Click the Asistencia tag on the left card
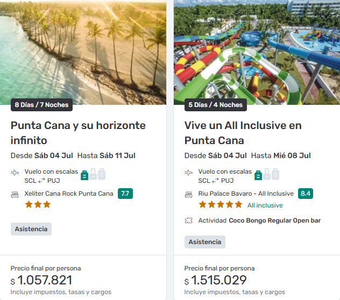The width and height of the screenshot is (340, 300). (x=31, y=229)
